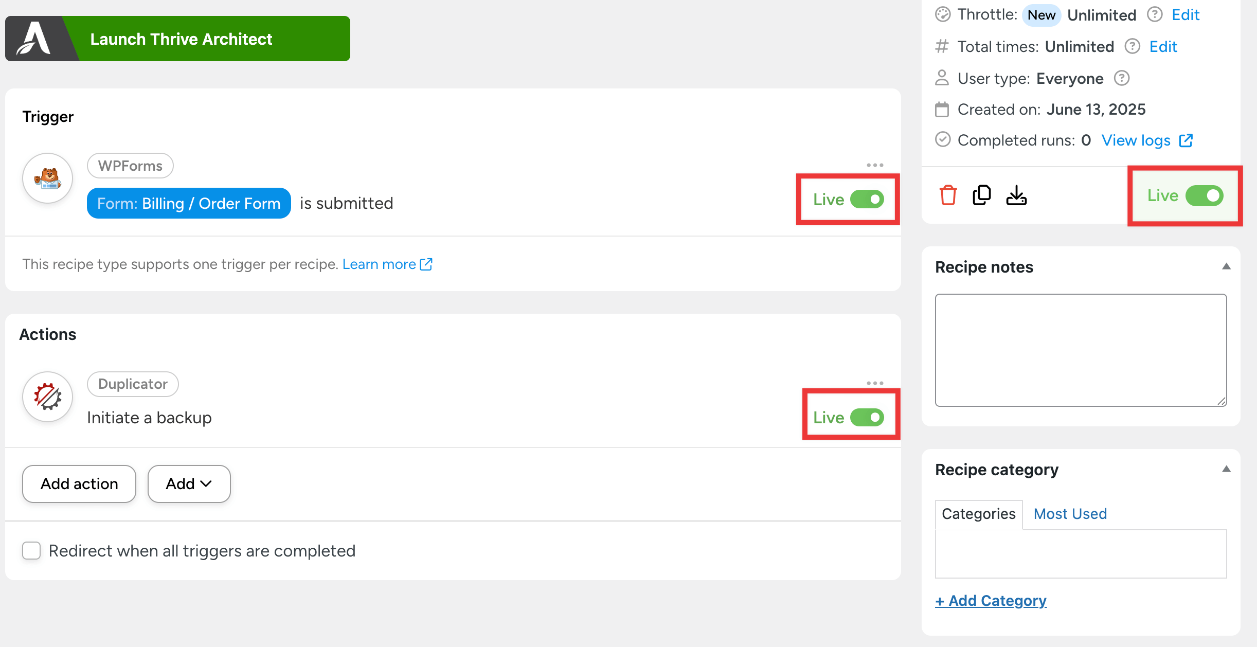Toggle the Duplicator action Live switch
This screenshot has width=1257, height=647.
[867, 418]
